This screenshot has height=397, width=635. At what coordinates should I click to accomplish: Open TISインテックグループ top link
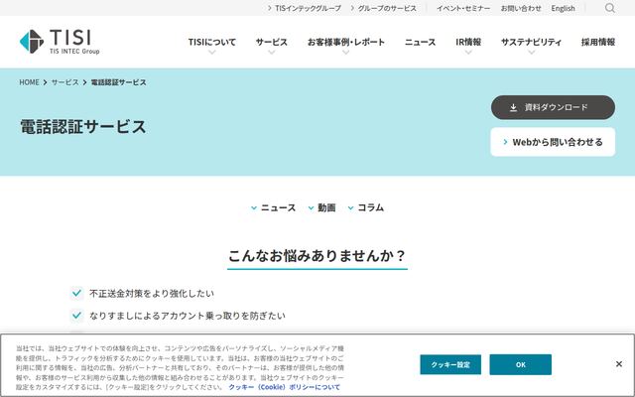[305, 8]
